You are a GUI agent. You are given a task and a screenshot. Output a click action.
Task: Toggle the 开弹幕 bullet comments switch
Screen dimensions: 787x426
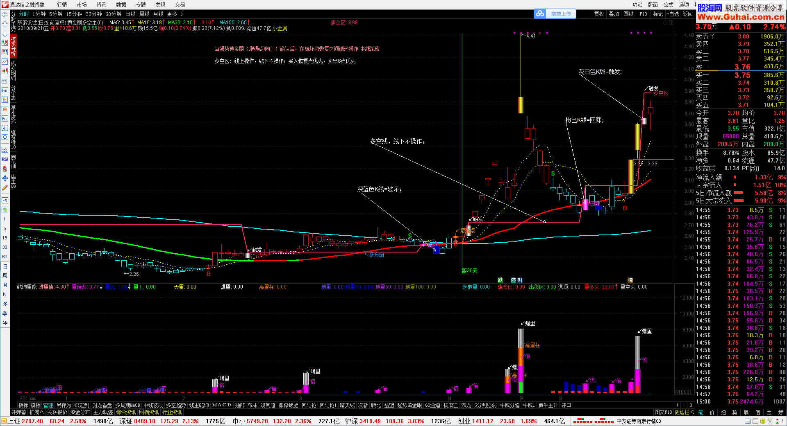click(19, 412)
